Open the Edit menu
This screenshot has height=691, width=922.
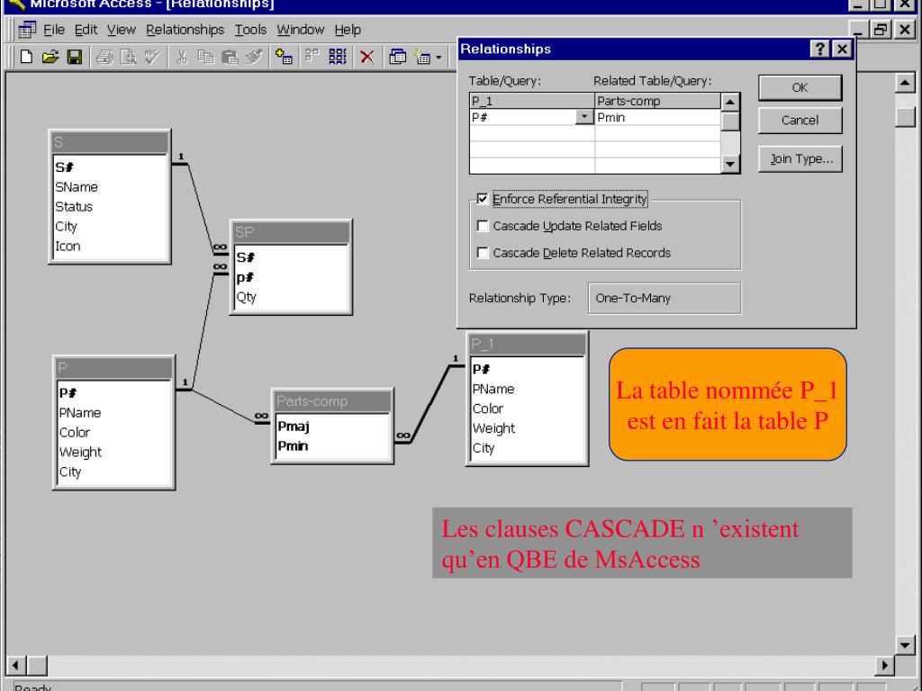(86, 30)
